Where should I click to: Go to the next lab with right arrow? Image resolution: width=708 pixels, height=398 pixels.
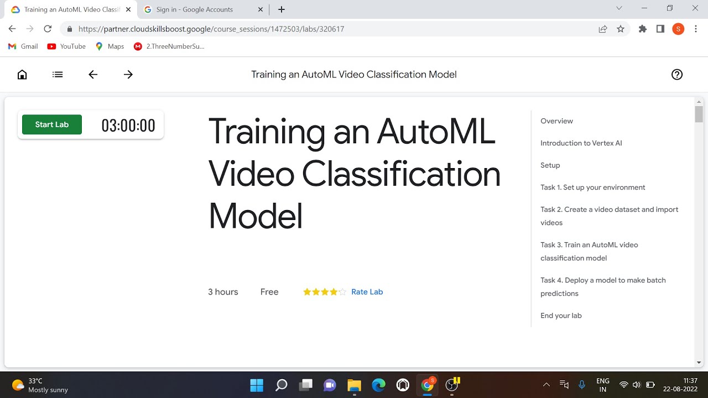[x=128, y=75]
